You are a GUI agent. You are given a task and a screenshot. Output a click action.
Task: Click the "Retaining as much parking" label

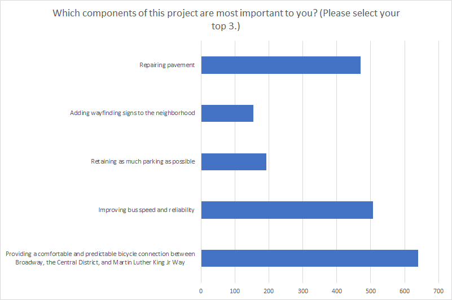(143, 162)
